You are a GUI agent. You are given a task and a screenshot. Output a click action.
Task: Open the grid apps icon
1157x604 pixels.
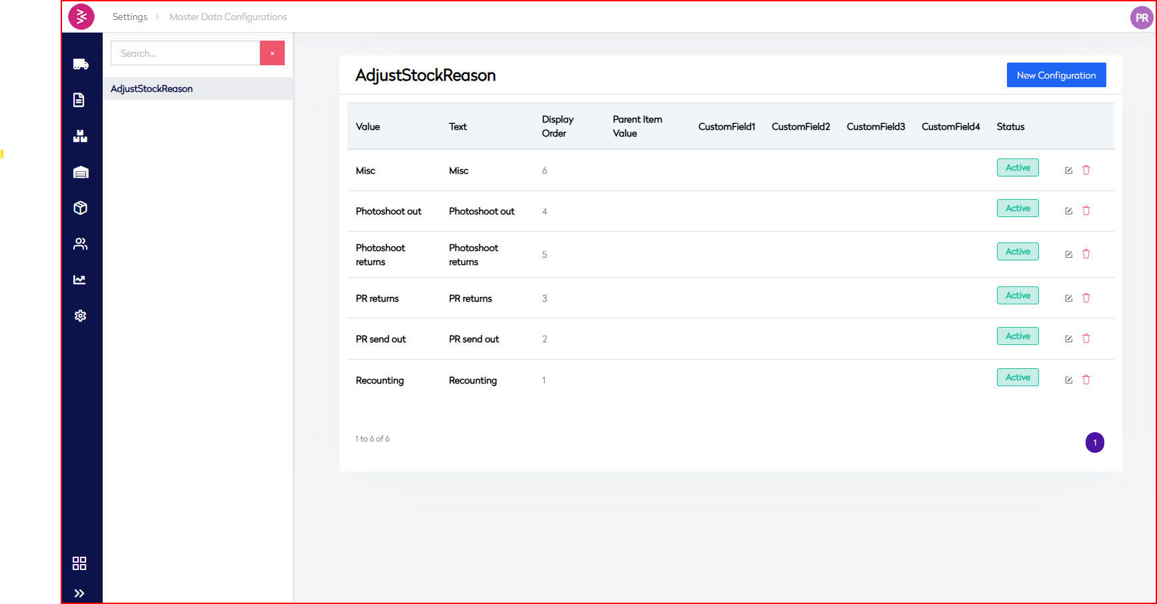tap(79, 563)
